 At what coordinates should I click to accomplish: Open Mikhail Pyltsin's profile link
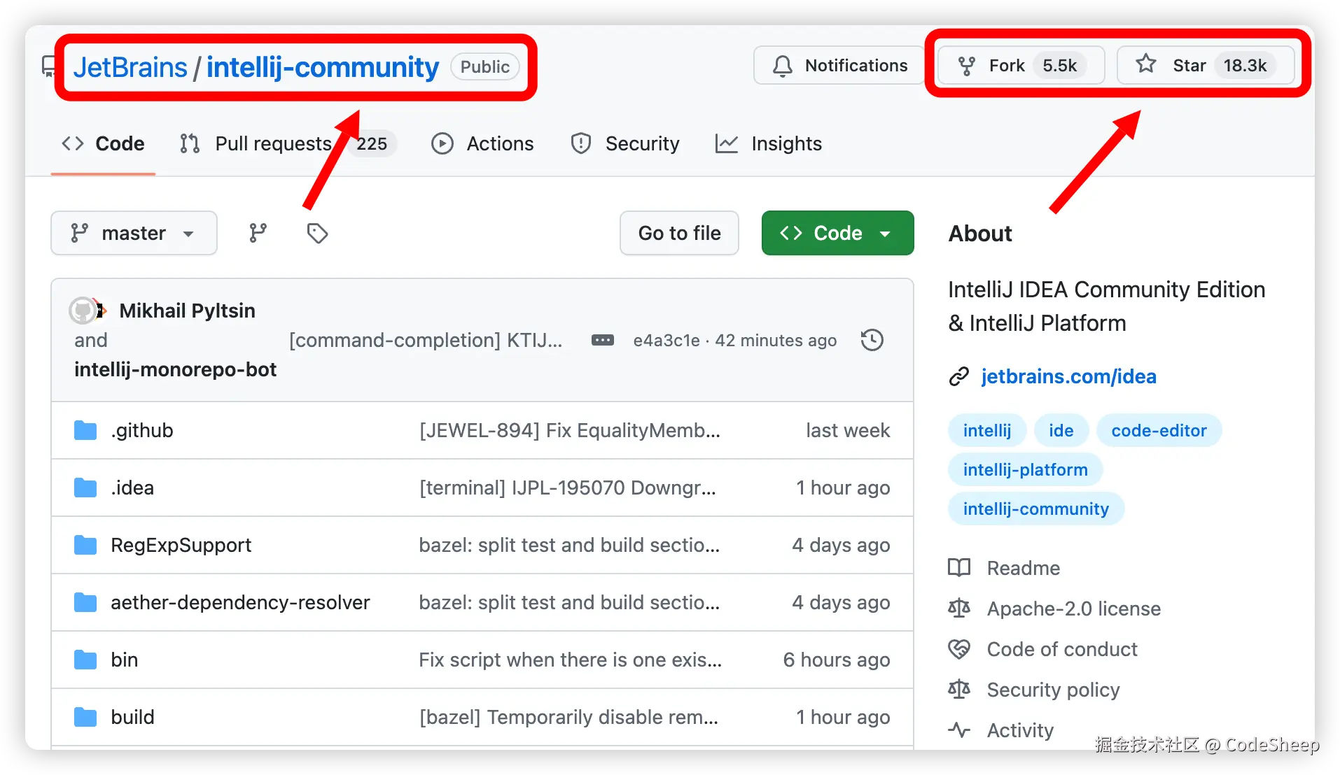(x=187, y=311)
